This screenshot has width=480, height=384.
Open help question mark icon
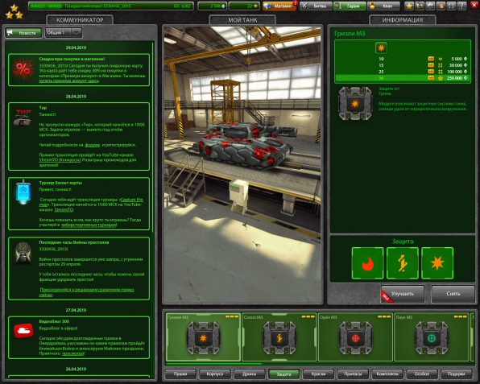click(x=461, y=6)
